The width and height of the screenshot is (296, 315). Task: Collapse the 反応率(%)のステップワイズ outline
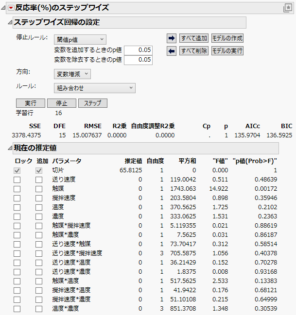coord(3,8)
